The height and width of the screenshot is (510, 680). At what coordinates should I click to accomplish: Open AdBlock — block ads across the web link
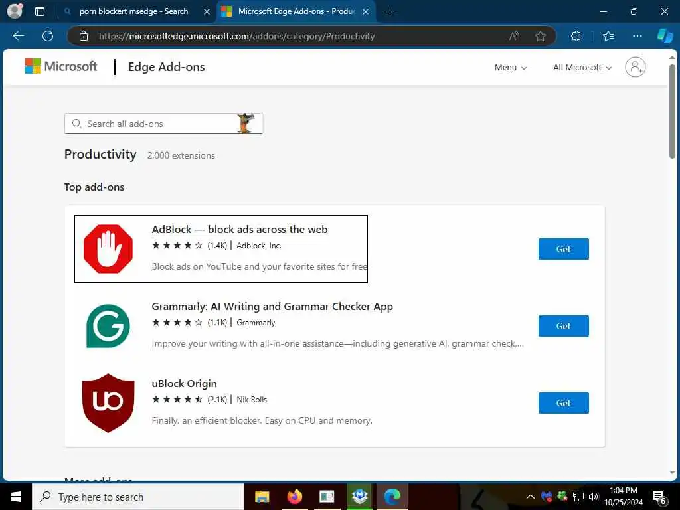click(240, 229)
